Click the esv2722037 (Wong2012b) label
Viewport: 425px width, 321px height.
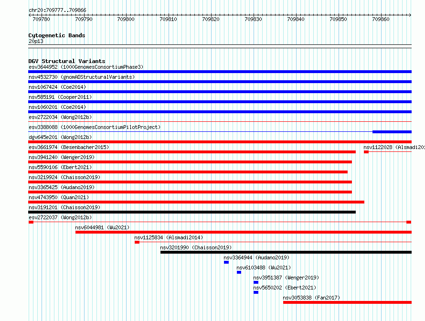coord(60,217)
